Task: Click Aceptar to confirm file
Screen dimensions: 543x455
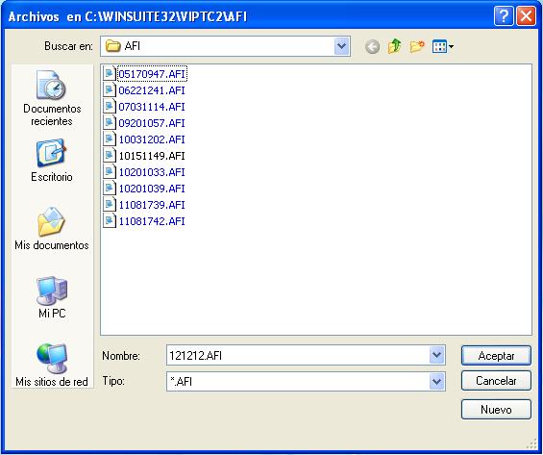Action: click(496, 356)
